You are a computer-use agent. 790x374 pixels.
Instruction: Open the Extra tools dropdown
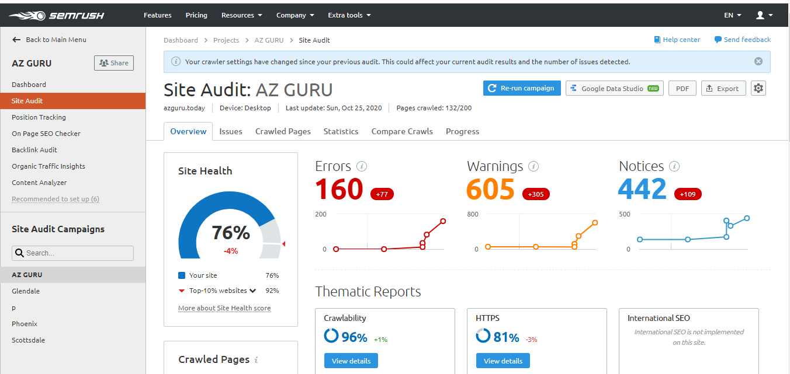(x=349, y=15)
